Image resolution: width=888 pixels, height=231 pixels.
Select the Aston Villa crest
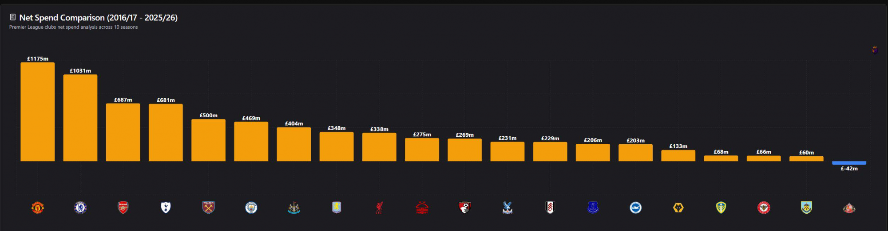coord(337,208)
